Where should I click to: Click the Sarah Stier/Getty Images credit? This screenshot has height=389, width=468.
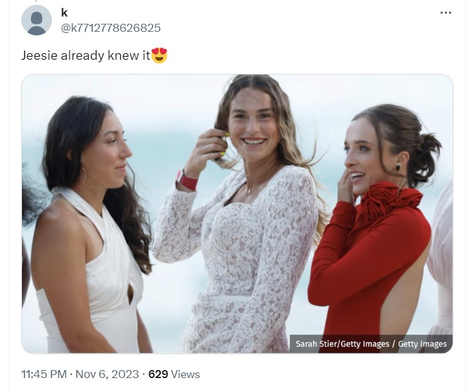342,344
